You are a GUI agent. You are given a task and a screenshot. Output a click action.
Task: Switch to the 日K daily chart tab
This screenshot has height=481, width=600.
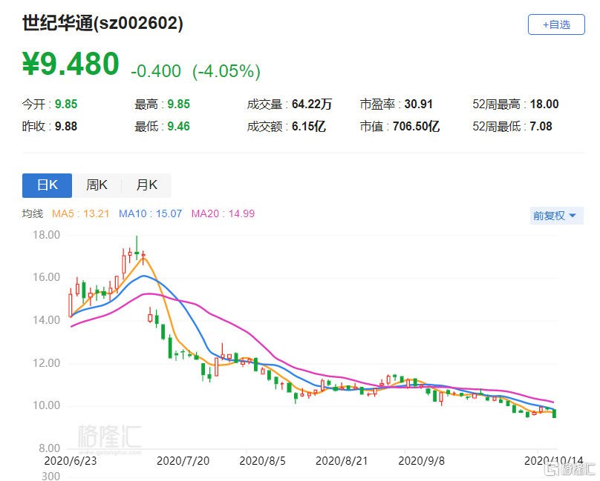click(47, 185)
